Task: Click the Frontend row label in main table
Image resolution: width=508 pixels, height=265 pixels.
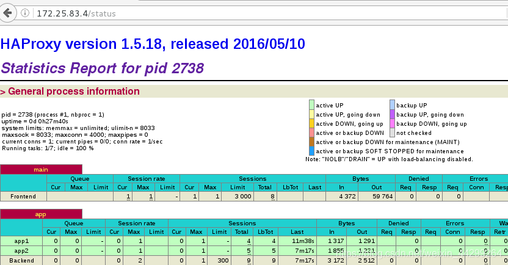Action: (23, 197)
